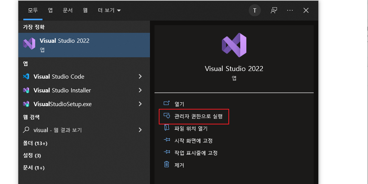Open the feedback person icon

(x=274, y=10)
